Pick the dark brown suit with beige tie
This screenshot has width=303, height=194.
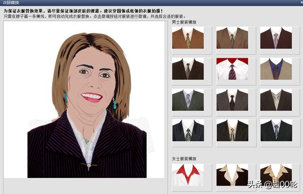click(x=276, y=100)
